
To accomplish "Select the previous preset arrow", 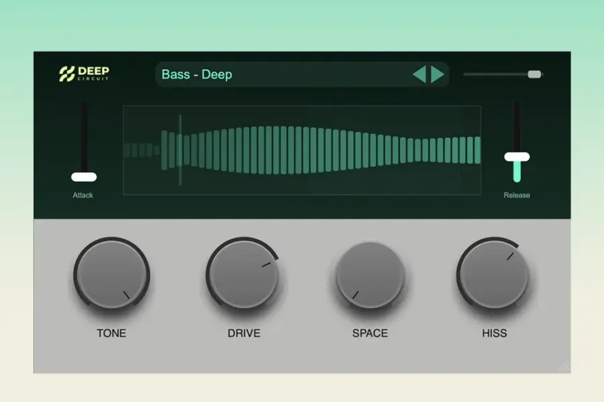I will click(x=419, y=74).
